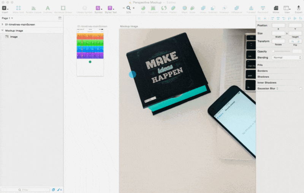This screenshot has width=304, height=193.
Task: Apply the Union boolean operation
Action: tap(203, 8)
